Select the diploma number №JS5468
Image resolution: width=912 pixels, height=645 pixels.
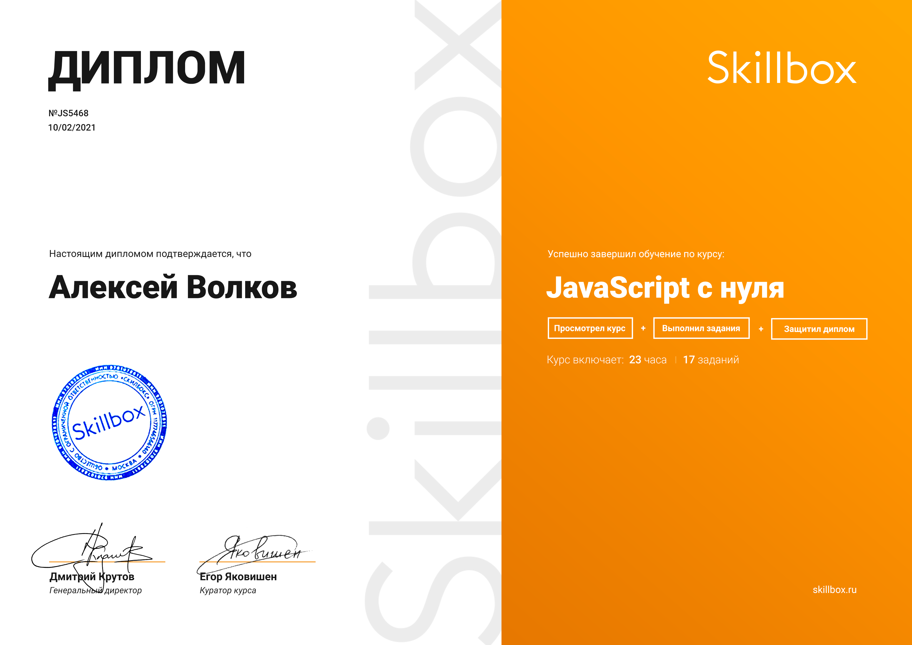click(x=68, y=113)
